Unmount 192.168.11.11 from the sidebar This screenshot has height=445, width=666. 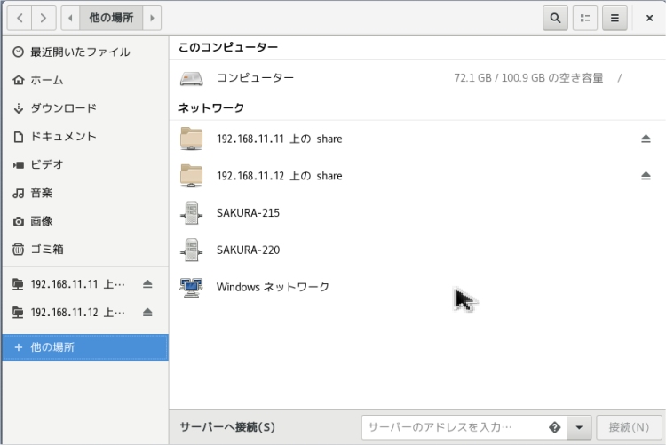pos(147,284)
